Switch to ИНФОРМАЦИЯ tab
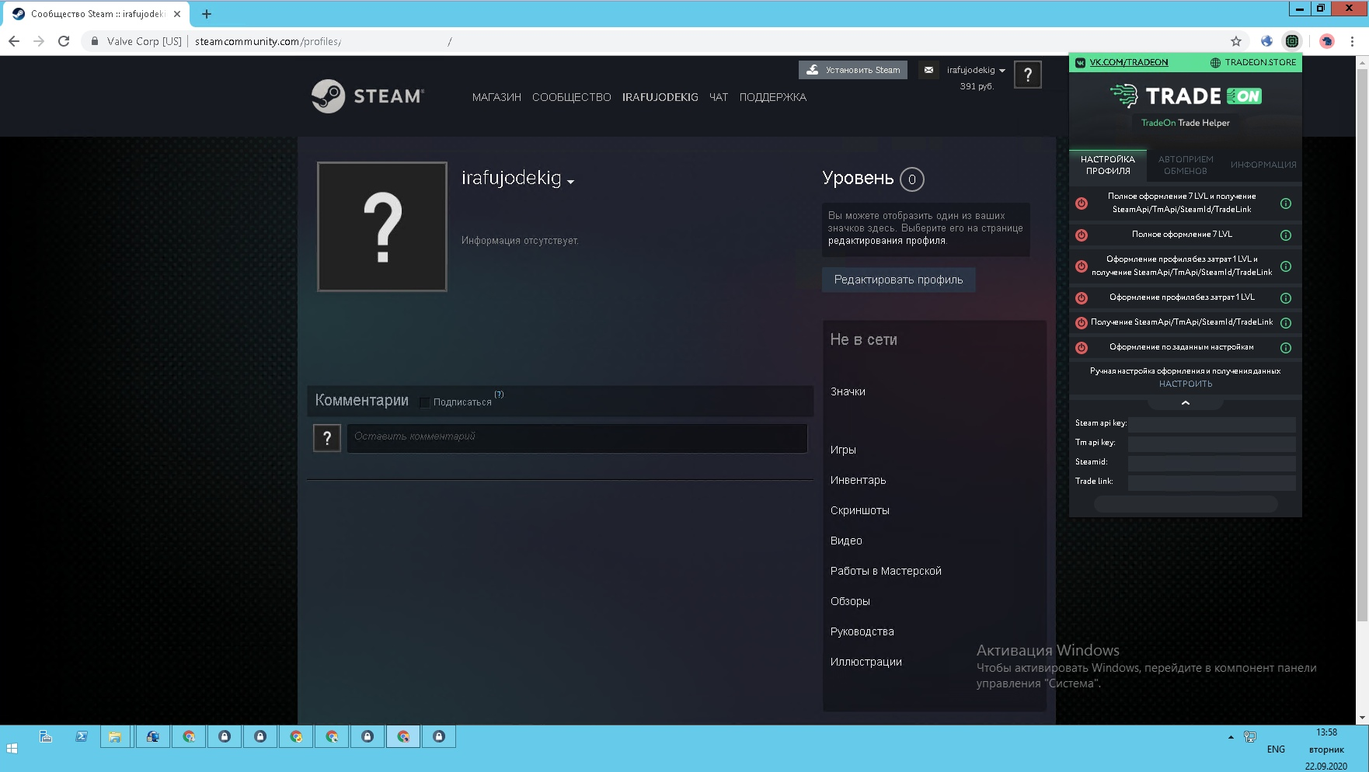1369x772 pixels. tap(1263, 165)
